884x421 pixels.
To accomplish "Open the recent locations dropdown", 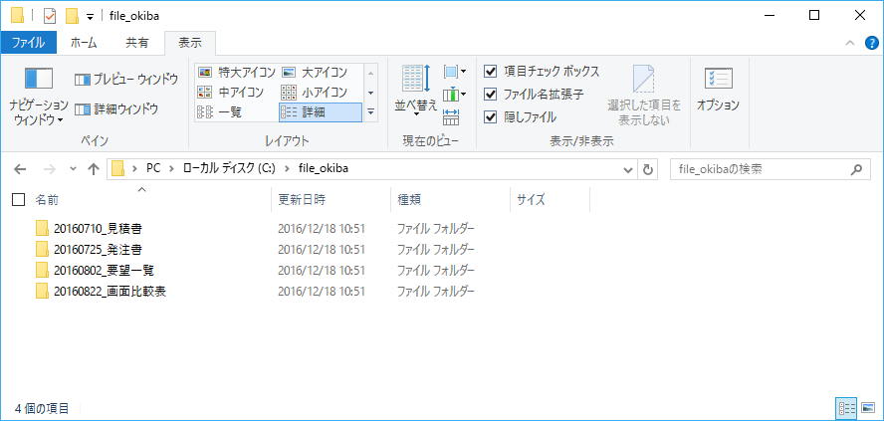I will pyautogui.click(x=72, y=169).
